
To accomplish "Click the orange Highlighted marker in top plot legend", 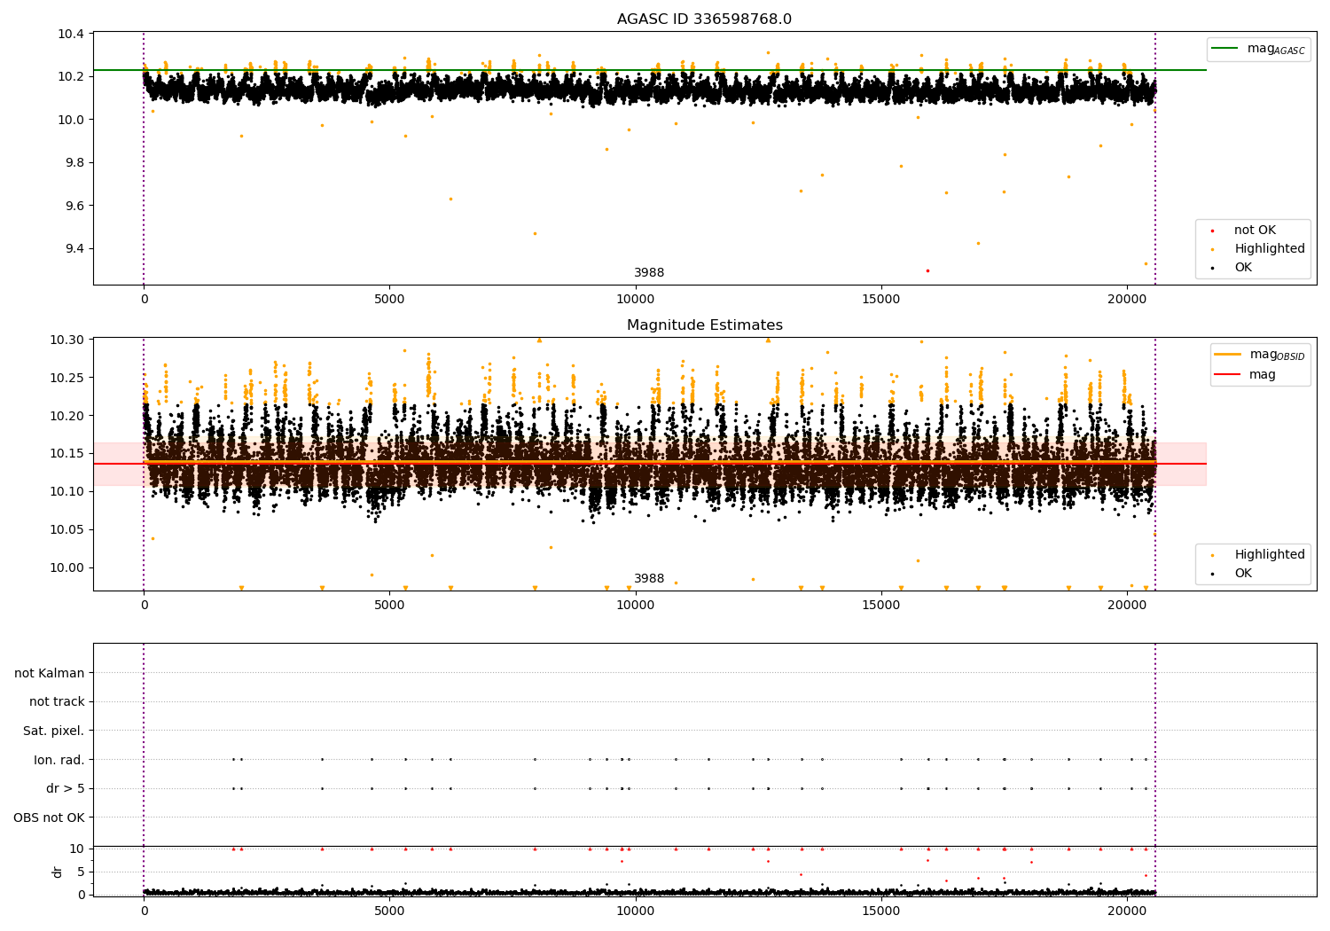I will click(x=1212, y=249).
